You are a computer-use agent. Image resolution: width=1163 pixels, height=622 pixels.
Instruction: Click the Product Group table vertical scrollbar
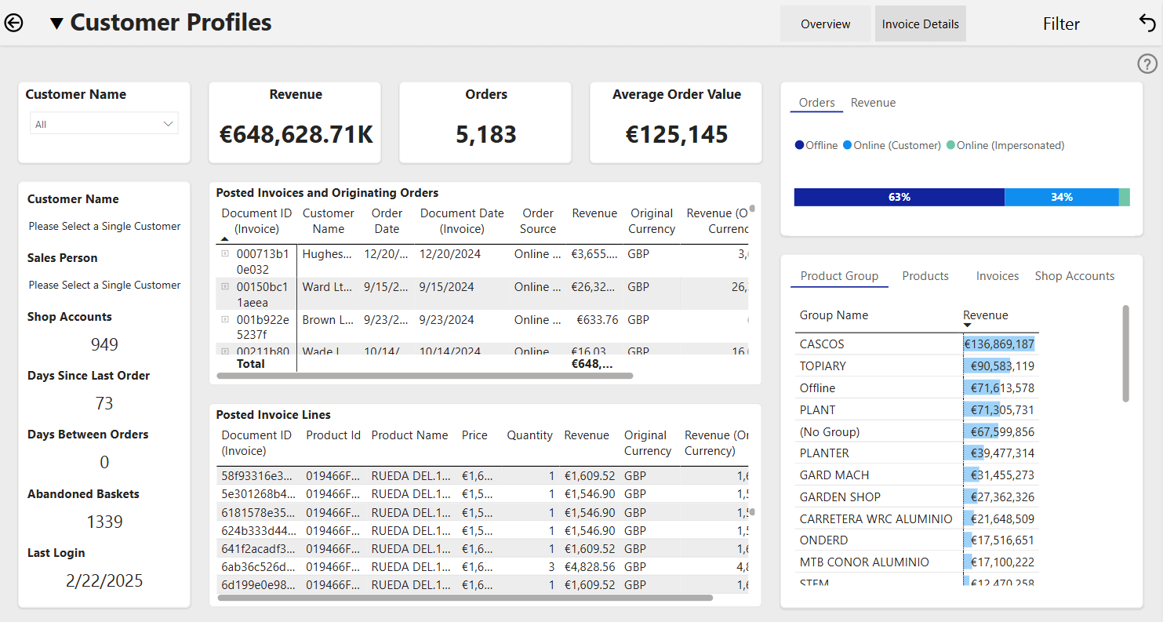(x=1125, y=353)
